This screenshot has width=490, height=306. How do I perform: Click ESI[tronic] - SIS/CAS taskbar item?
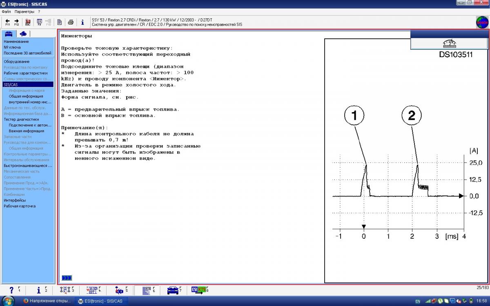[x=102, y=301]
